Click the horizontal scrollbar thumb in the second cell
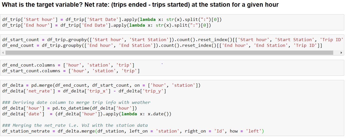The height and width of the screenshot is (138, 347). coord(169,53)
